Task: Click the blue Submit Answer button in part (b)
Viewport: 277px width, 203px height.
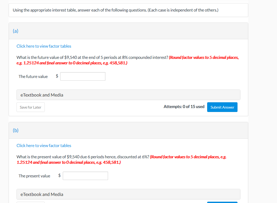Action: (x=222, y=202)
